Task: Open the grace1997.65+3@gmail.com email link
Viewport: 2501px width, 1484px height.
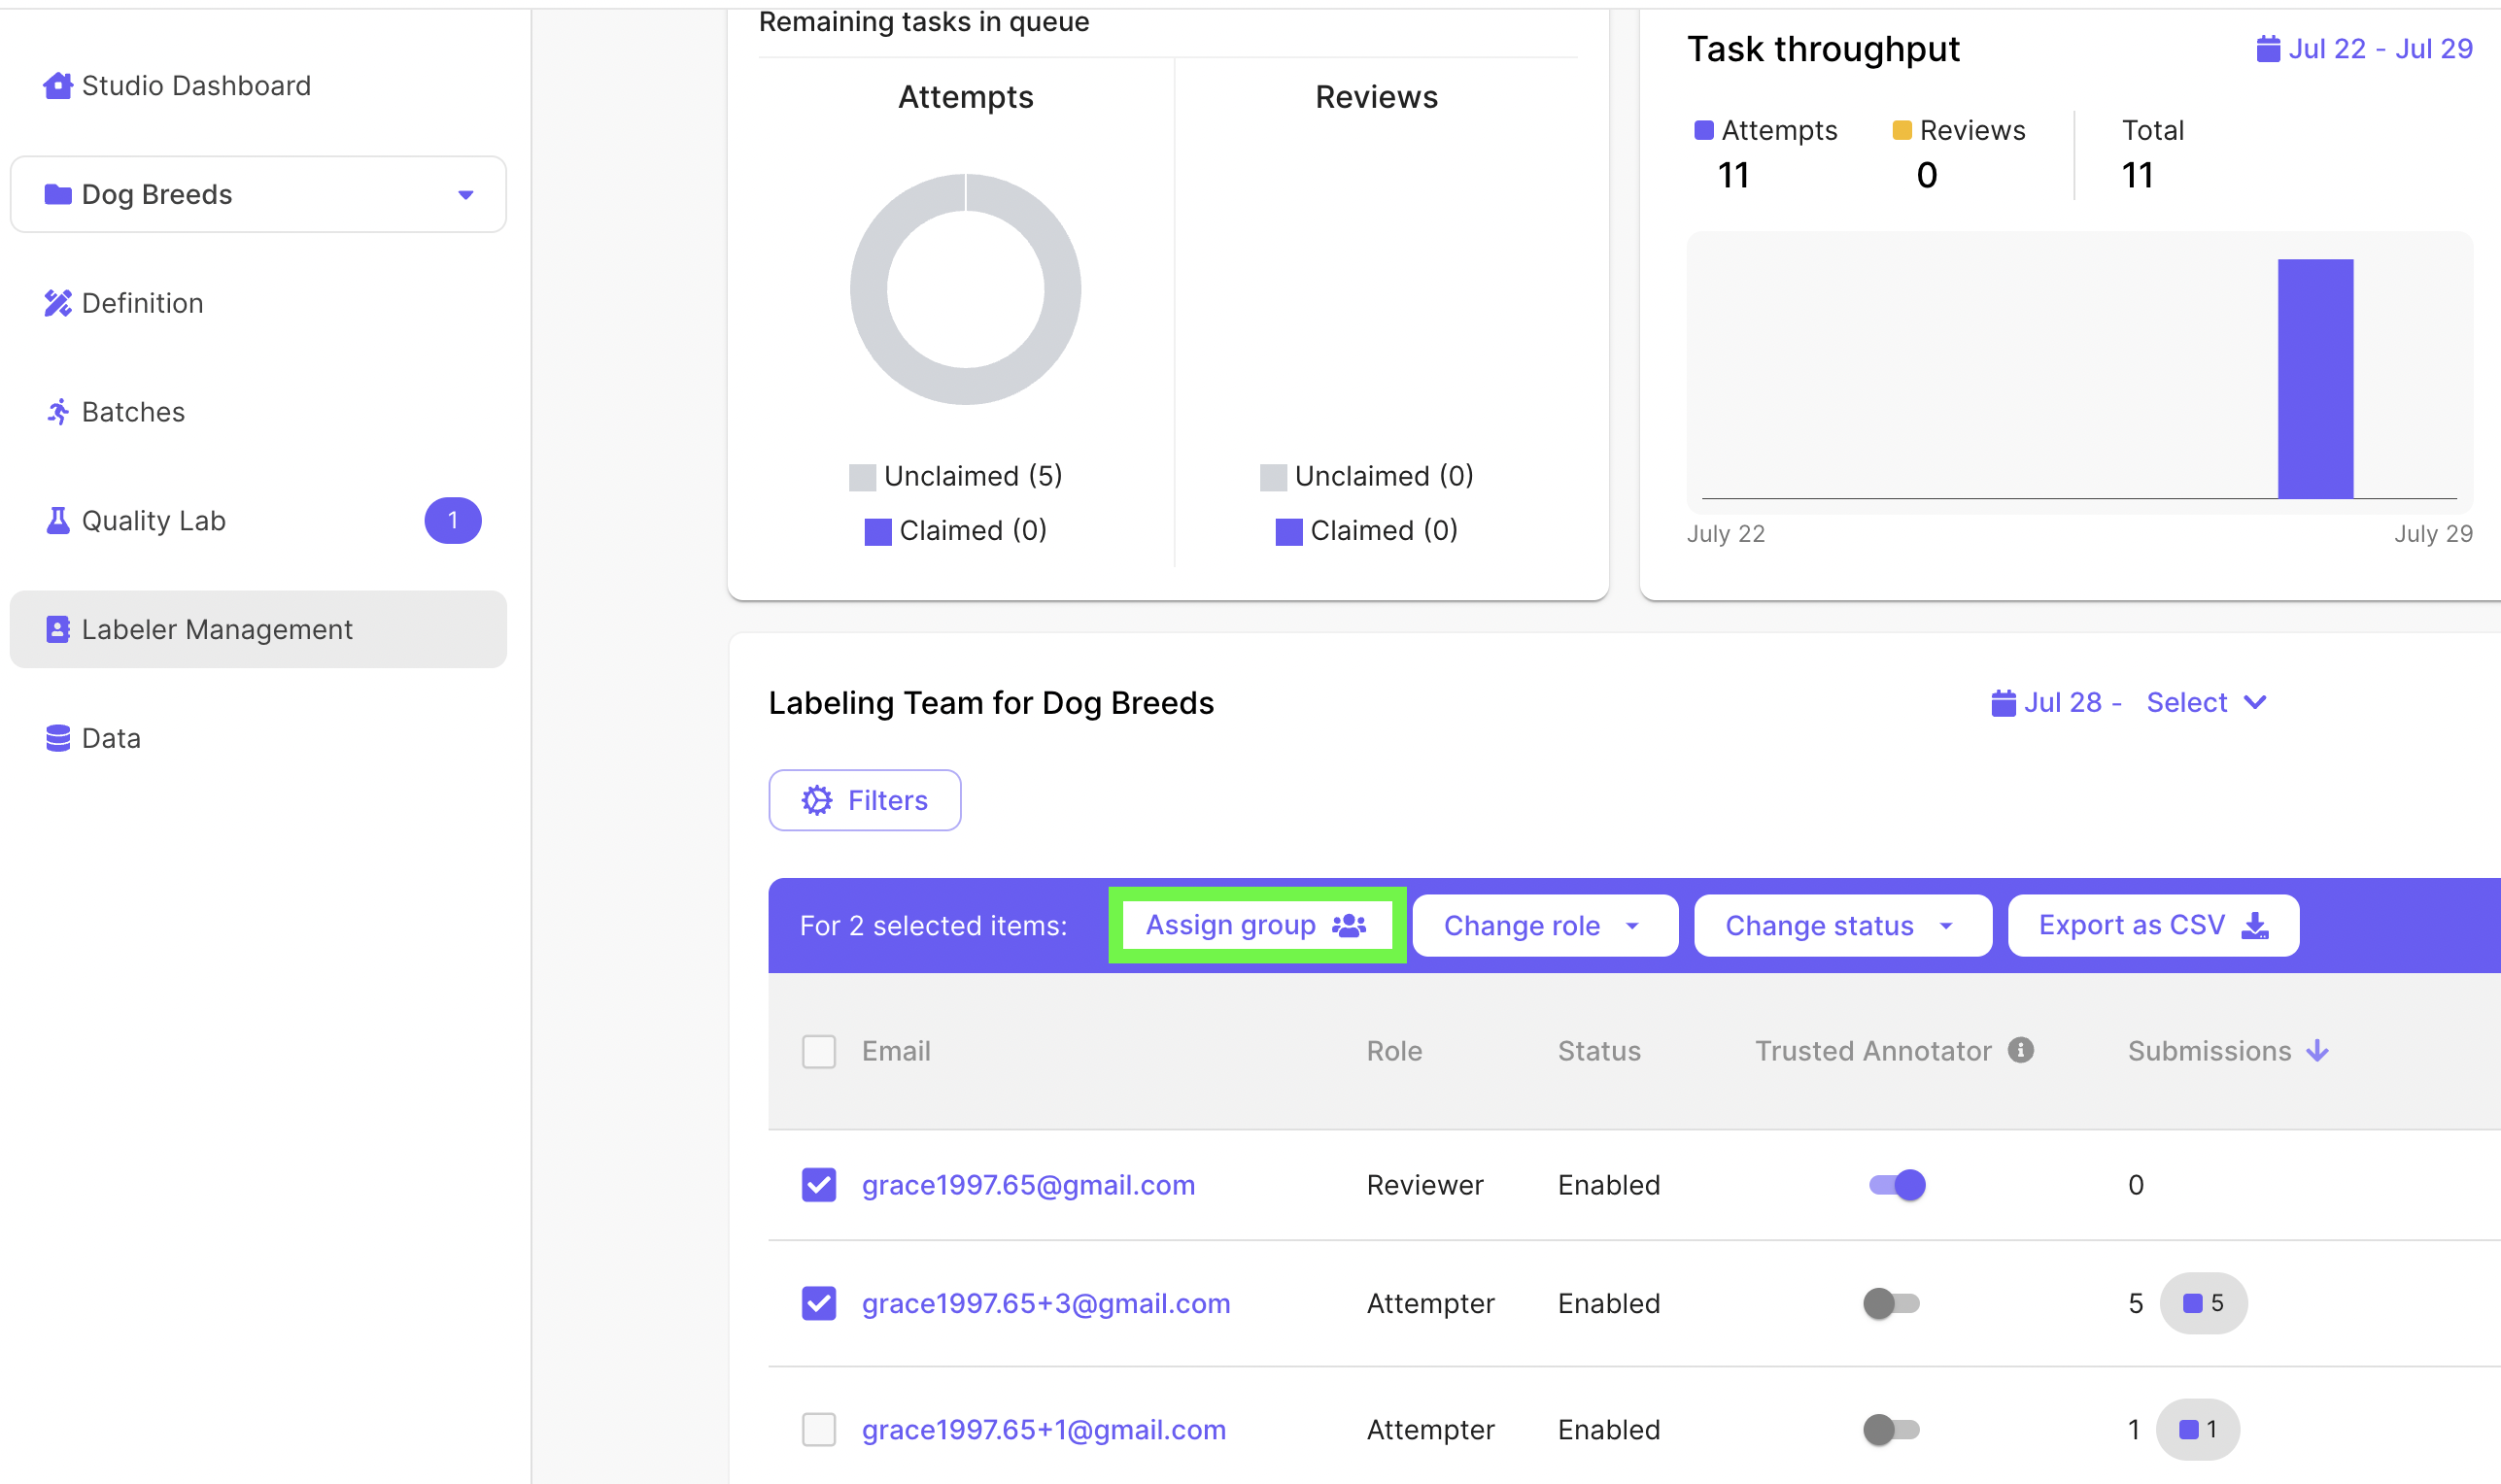Action: point(1045,1303)
